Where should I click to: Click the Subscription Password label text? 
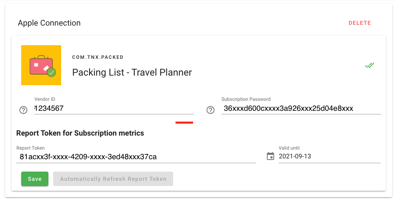(x=246, y=99)
